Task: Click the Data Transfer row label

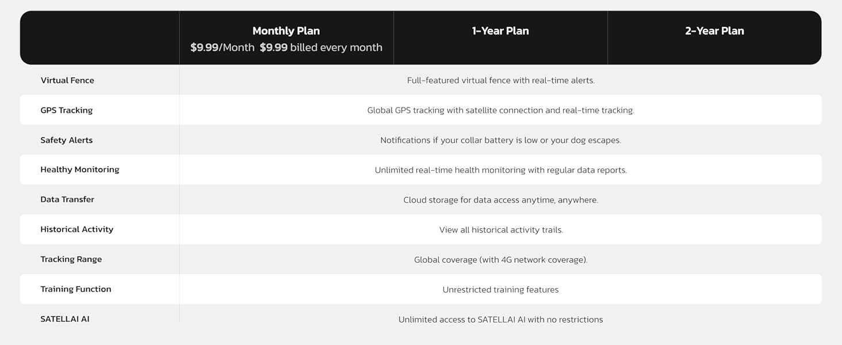Action: pos(67,200)
